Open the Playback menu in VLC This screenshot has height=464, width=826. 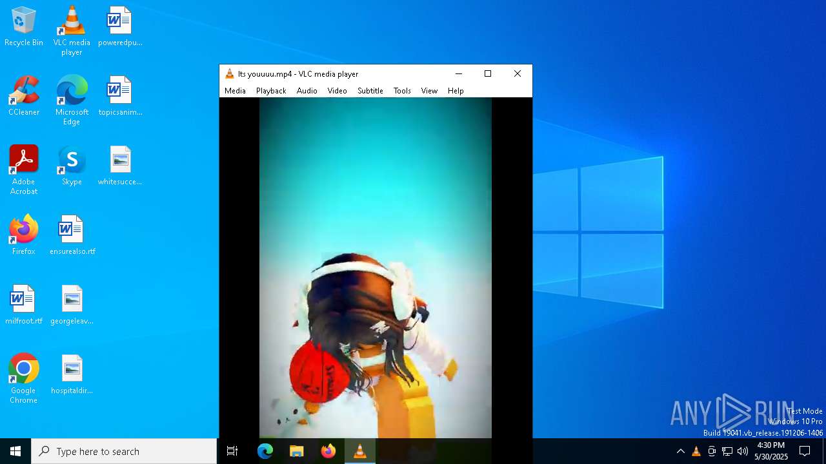pyautogui.click(x=271, y=91)
